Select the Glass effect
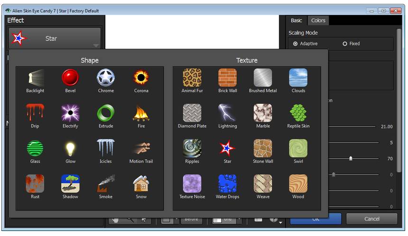The width and height of the screenshot is (408, 236). tap(35, 152)
